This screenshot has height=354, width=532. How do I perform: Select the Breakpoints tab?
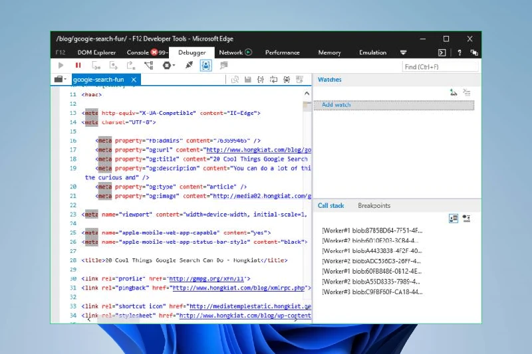click(x=374, y=206)
